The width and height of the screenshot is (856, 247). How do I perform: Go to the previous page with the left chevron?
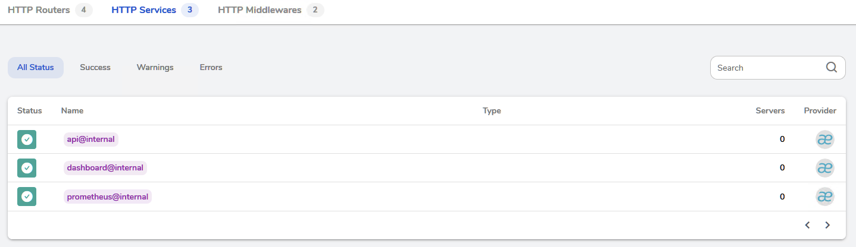(808, 225)
